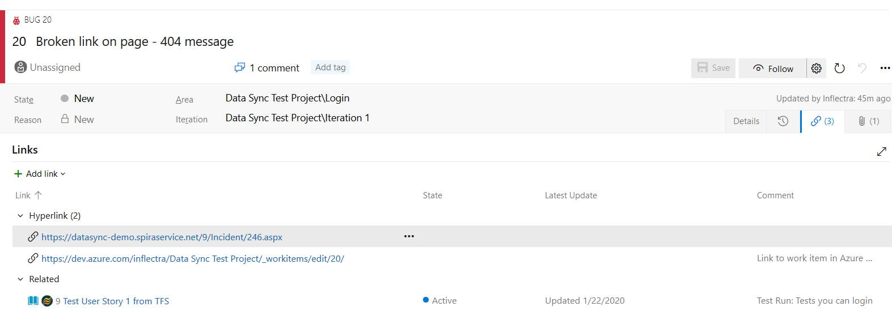Click the refresh work item icon
Screen dimensions: 892x315
[839, 69]
